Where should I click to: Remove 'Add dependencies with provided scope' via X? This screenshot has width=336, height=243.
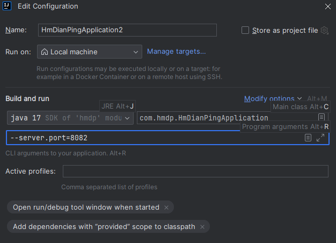click(x=202, y=227)
